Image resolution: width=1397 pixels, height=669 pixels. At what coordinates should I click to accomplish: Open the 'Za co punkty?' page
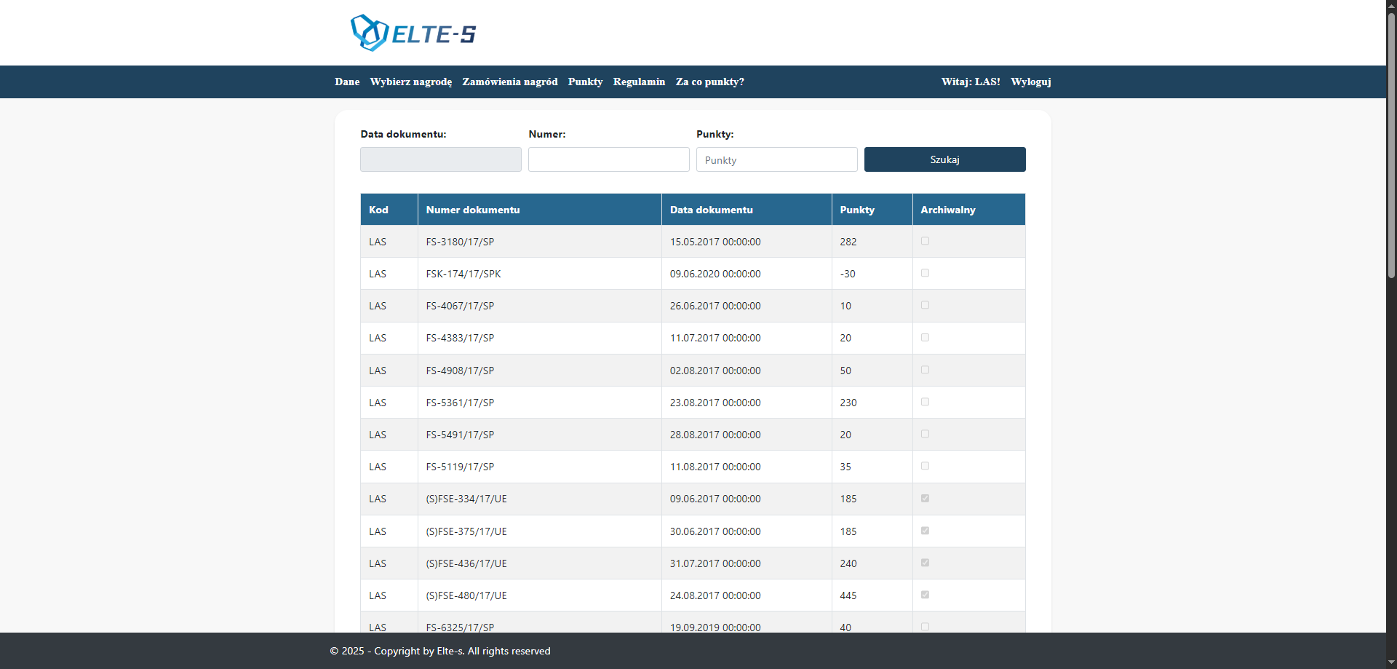pyautogui.click(x=709, y=82)
